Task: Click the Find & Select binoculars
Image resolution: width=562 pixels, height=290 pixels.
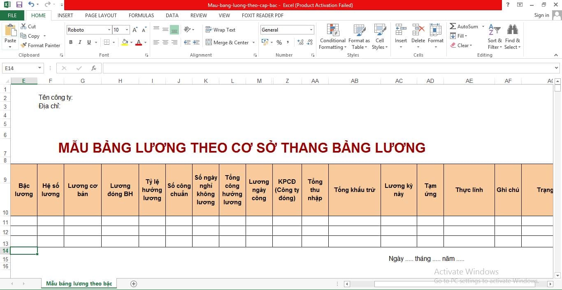Action: pos(512,31)
